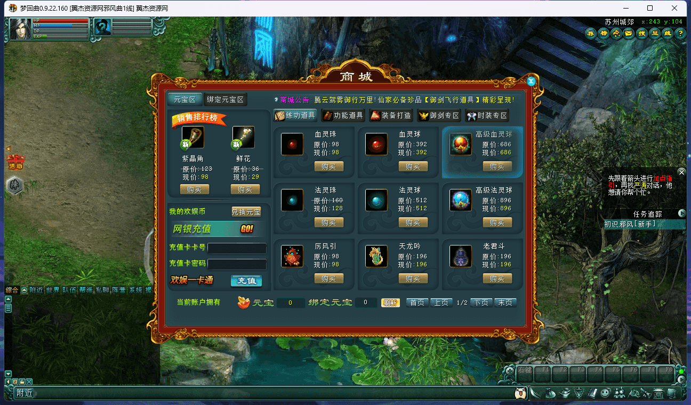The image size is (691, 405).
Task: Click the 天龙吟 dragon item icon
Action: pos(376,256)
